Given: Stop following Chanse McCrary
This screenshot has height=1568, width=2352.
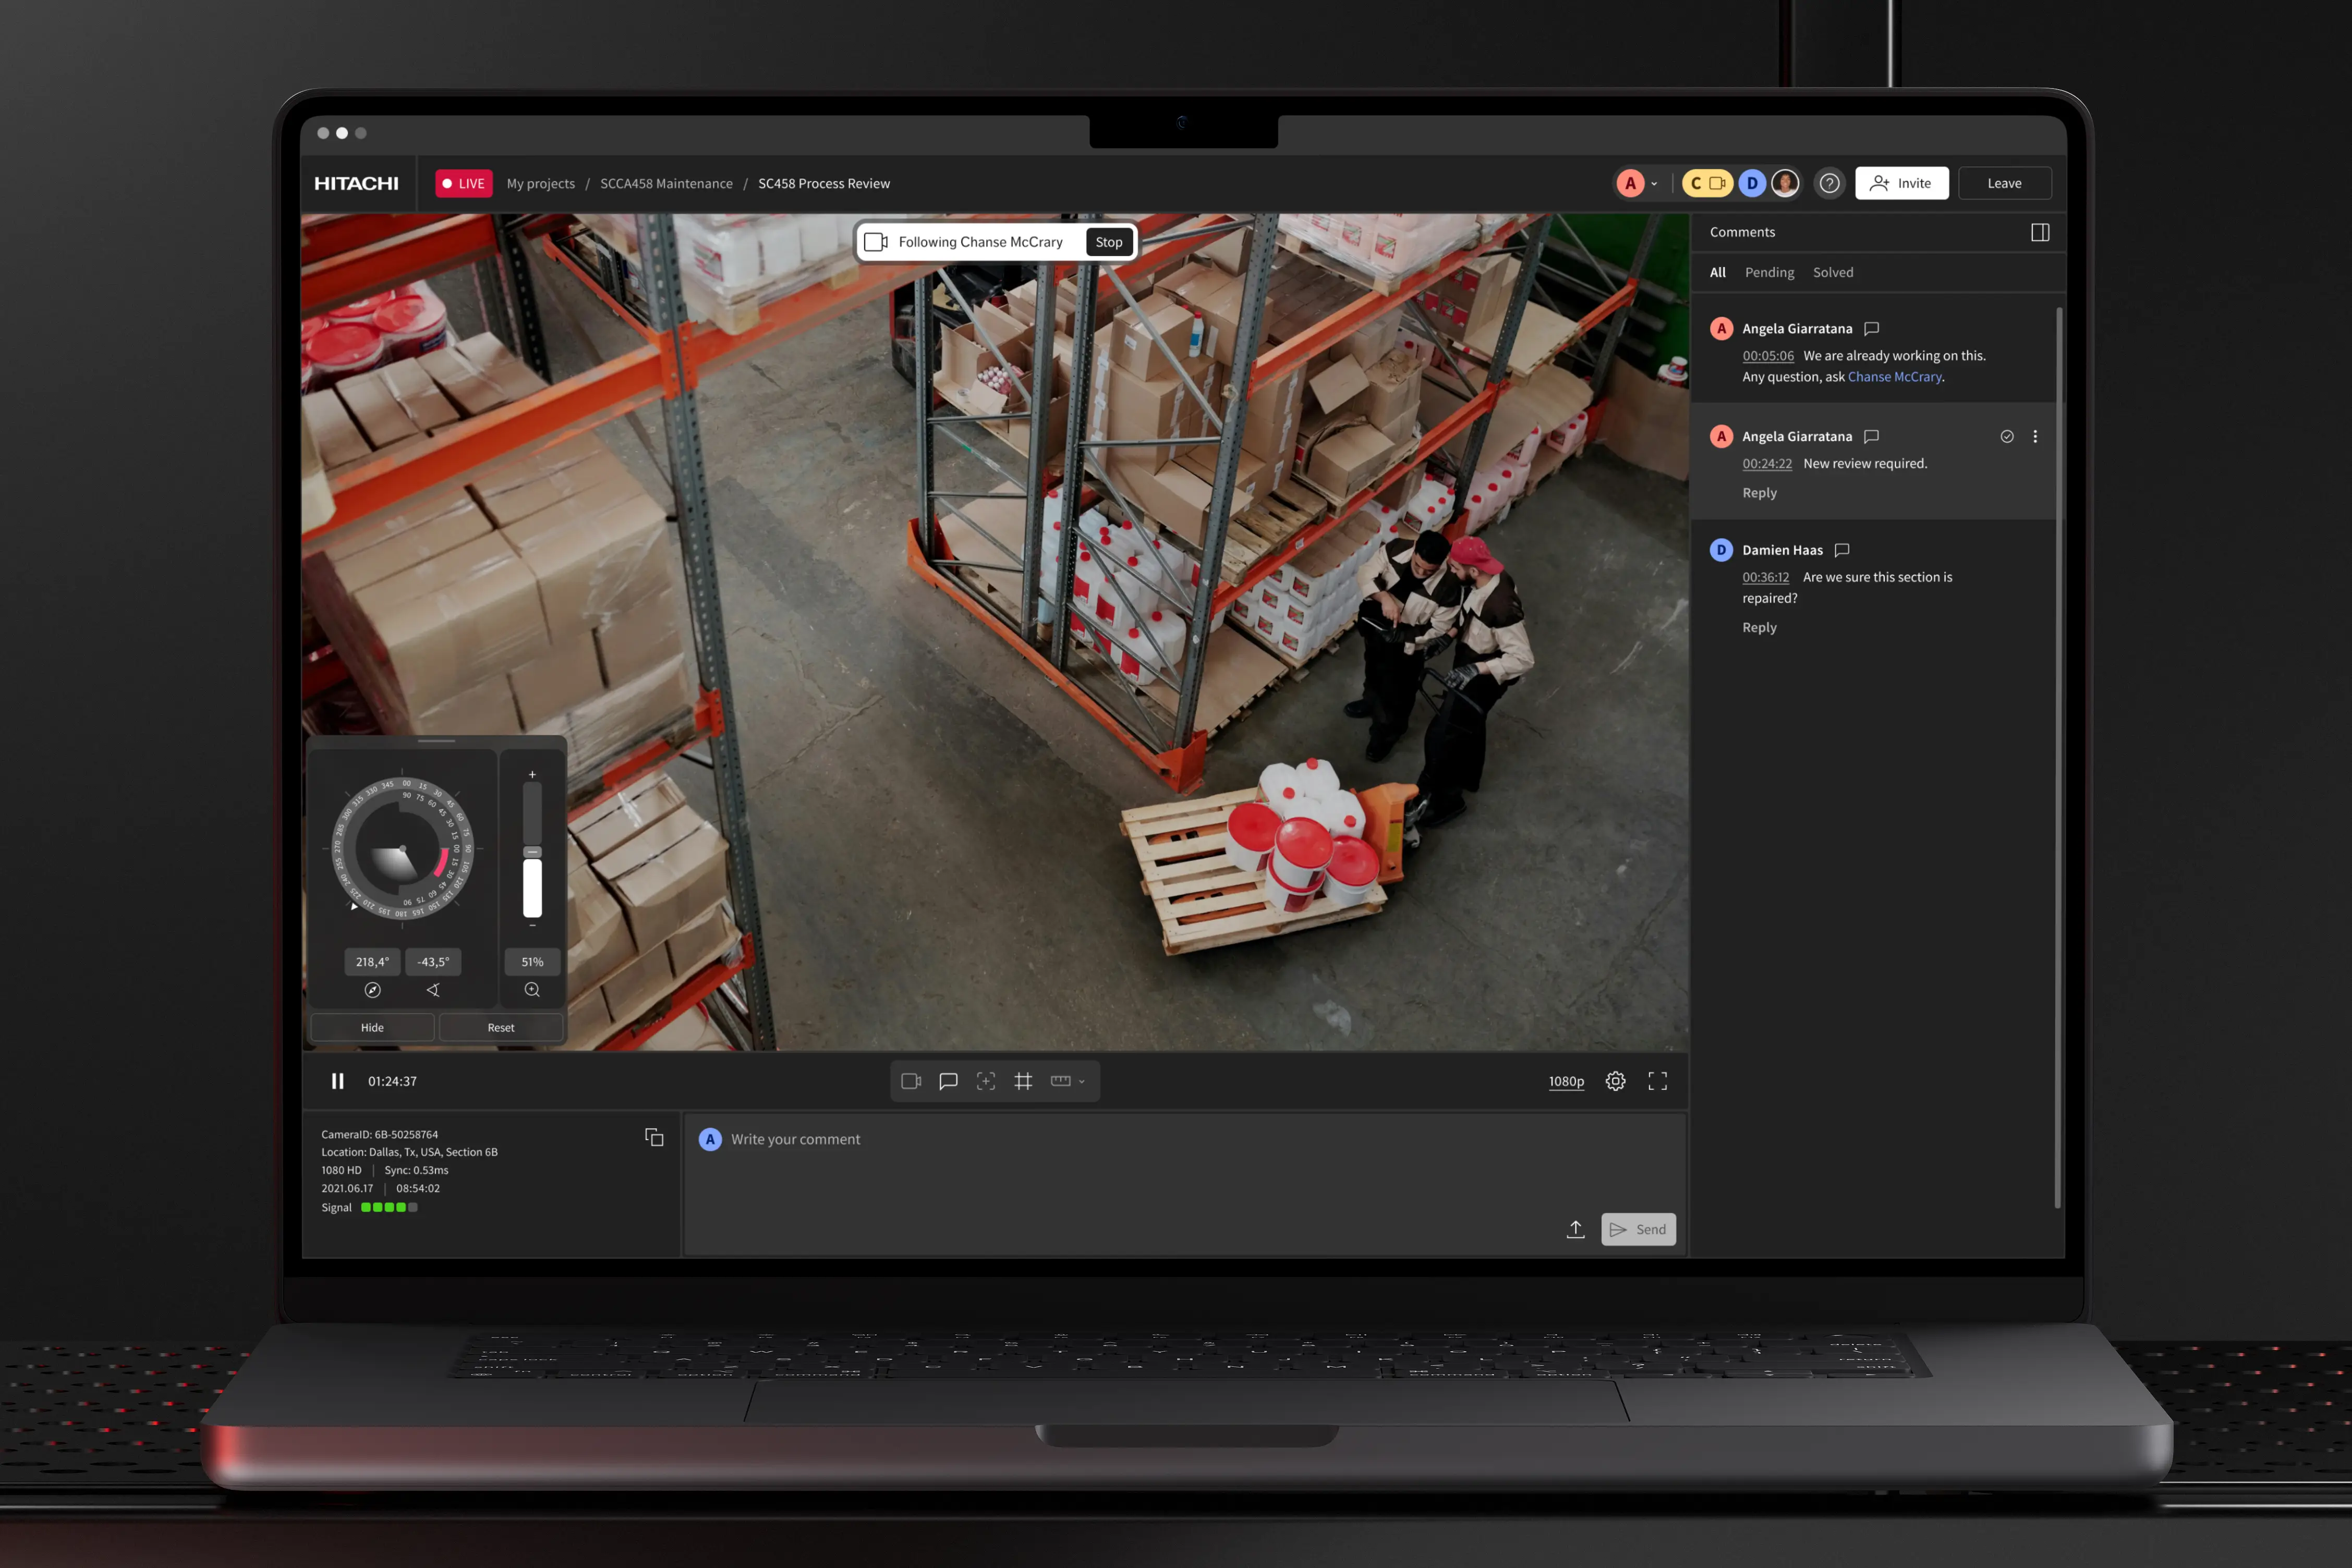Looking at the screenshot, I should click(1109, 241).
